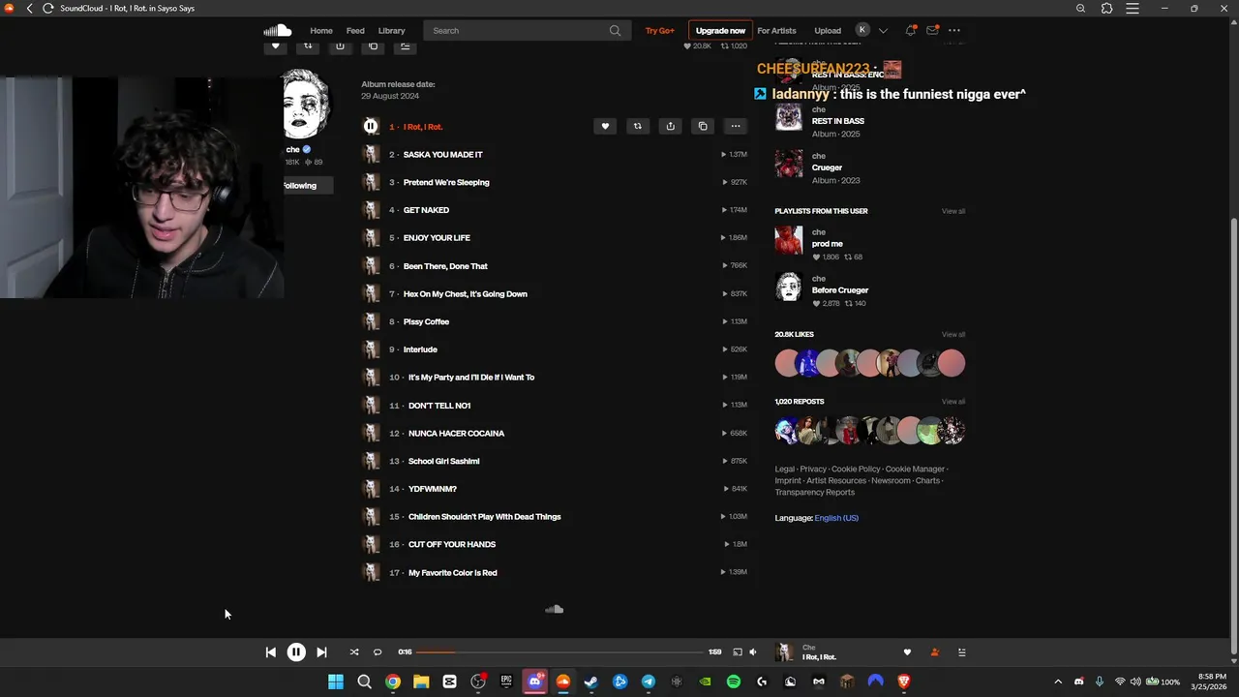
Task: Skip to previous track in player bar
Action: (270, 652)
